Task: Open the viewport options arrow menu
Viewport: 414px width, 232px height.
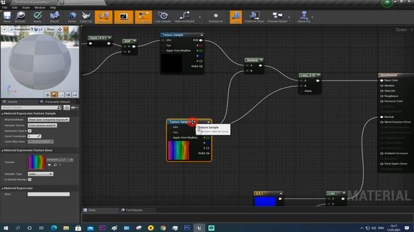Action: 5,30
